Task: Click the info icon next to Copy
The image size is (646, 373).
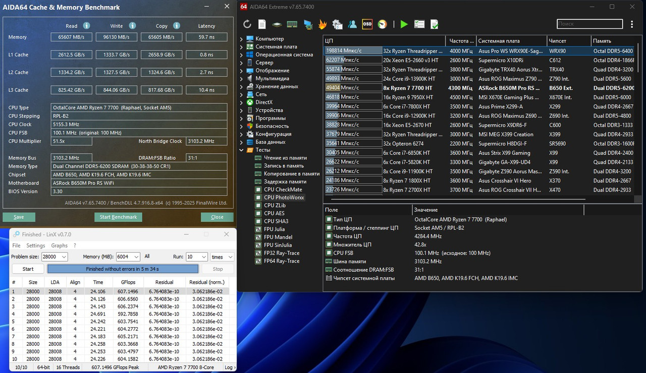Action: (176, 26)
